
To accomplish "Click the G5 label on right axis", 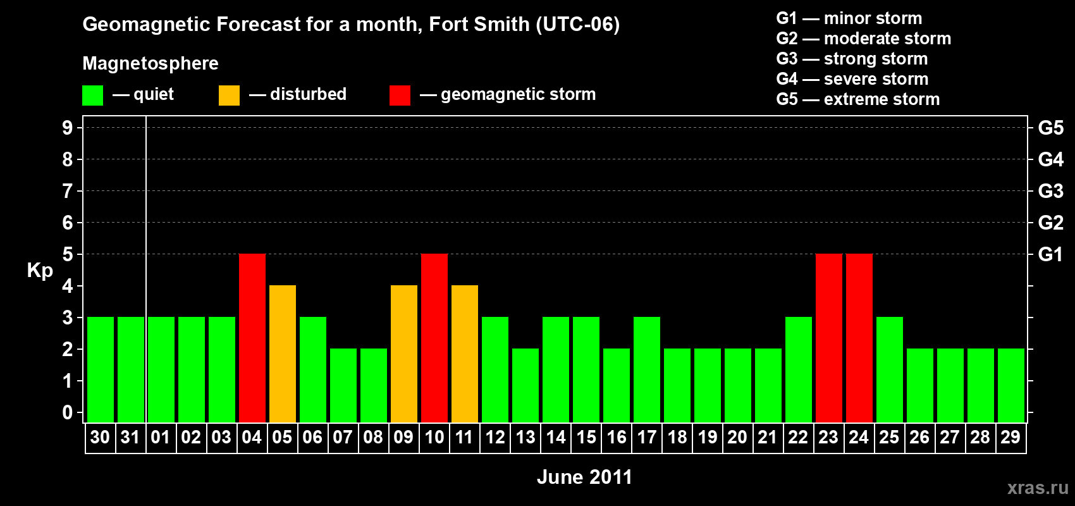I will tap(1050, 128).
